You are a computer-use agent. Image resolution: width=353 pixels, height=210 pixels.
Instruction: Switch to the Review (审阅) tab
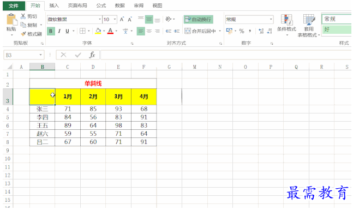[139, 5]
